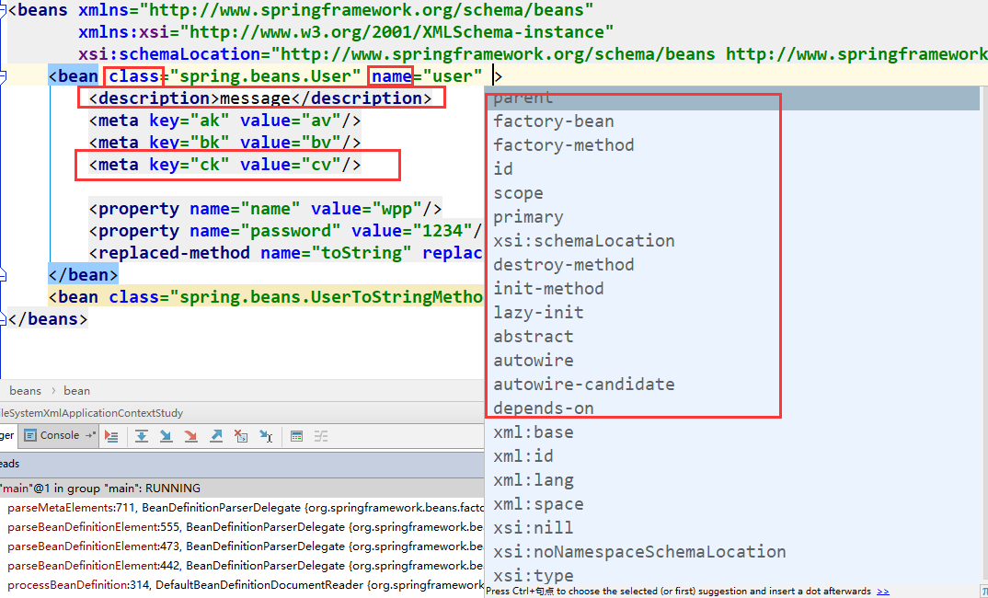Viewport: 988px width, 598px height.
Task: Click the Trace Current Stream Chain icon
Action: tap(321, 436)
